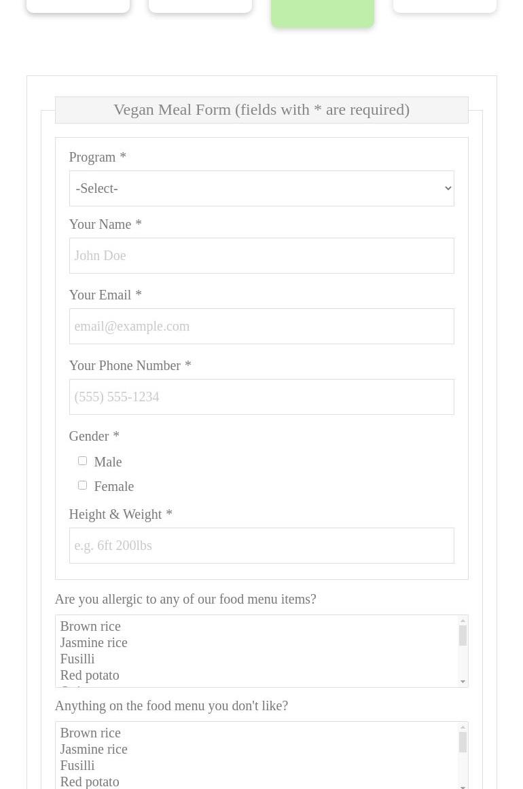This screenshot has height=789, width=523.
Task: Click the dislike list scroll-up arrow
Action: 463,727
